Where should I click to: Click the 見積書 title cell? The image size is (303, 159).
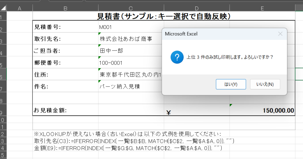click(164, 16)
